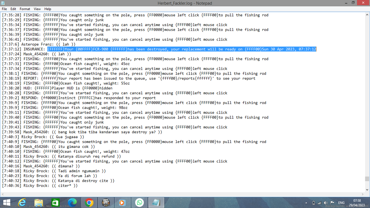
Task: Click the vertical scrollbar down arrow
Action: [367, 190]
